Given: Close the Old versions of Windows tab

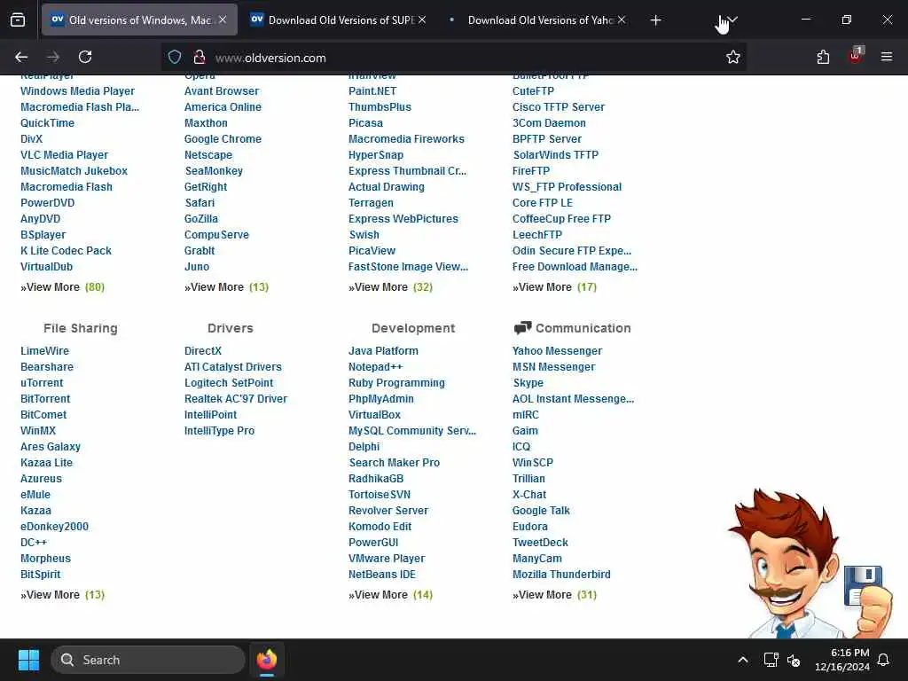Looking at the screenshot, I should coord(223,20).
